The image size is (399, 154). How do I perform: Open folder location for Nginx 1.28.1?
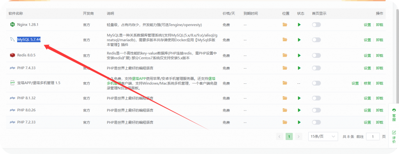point(285,24)
